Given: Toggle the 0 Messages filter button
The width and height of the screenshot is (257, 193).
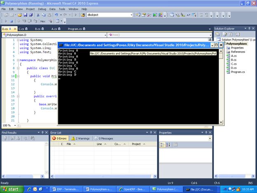Looking at the screenshot, I should pyautogui.click(x=103, y=139).
